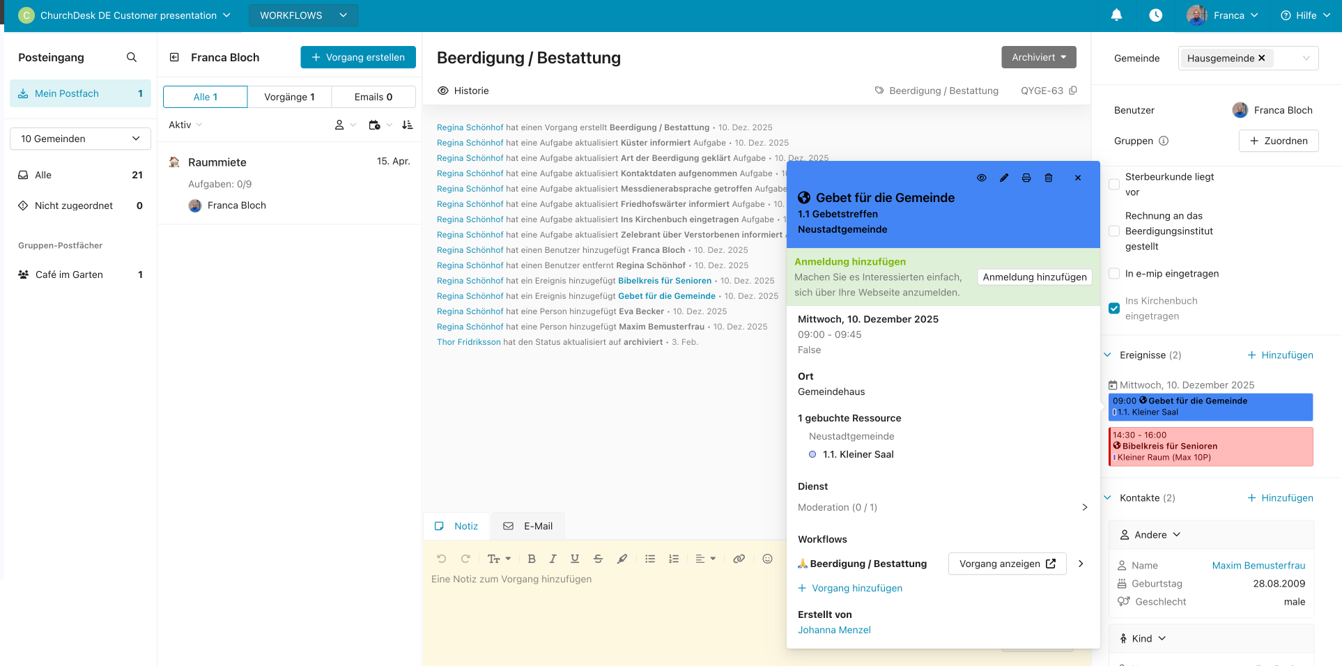The width and height of the screenshot is (1342, 666).
Task: Click Vorgang anzeigen button
Action: click(x=1008, y=564)
